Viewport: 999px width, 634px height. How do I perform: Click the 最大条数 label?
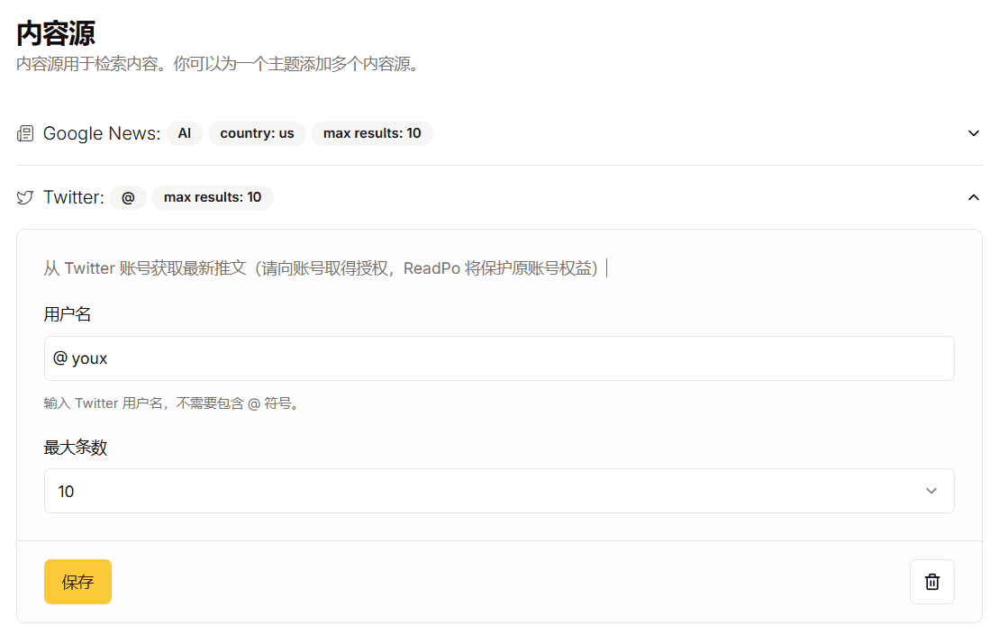75,448
